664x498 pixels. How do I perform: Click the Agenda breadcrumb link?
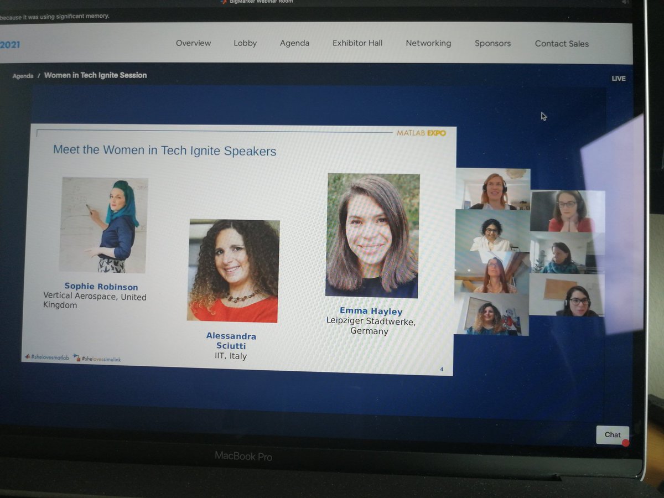tap(23, 76)
